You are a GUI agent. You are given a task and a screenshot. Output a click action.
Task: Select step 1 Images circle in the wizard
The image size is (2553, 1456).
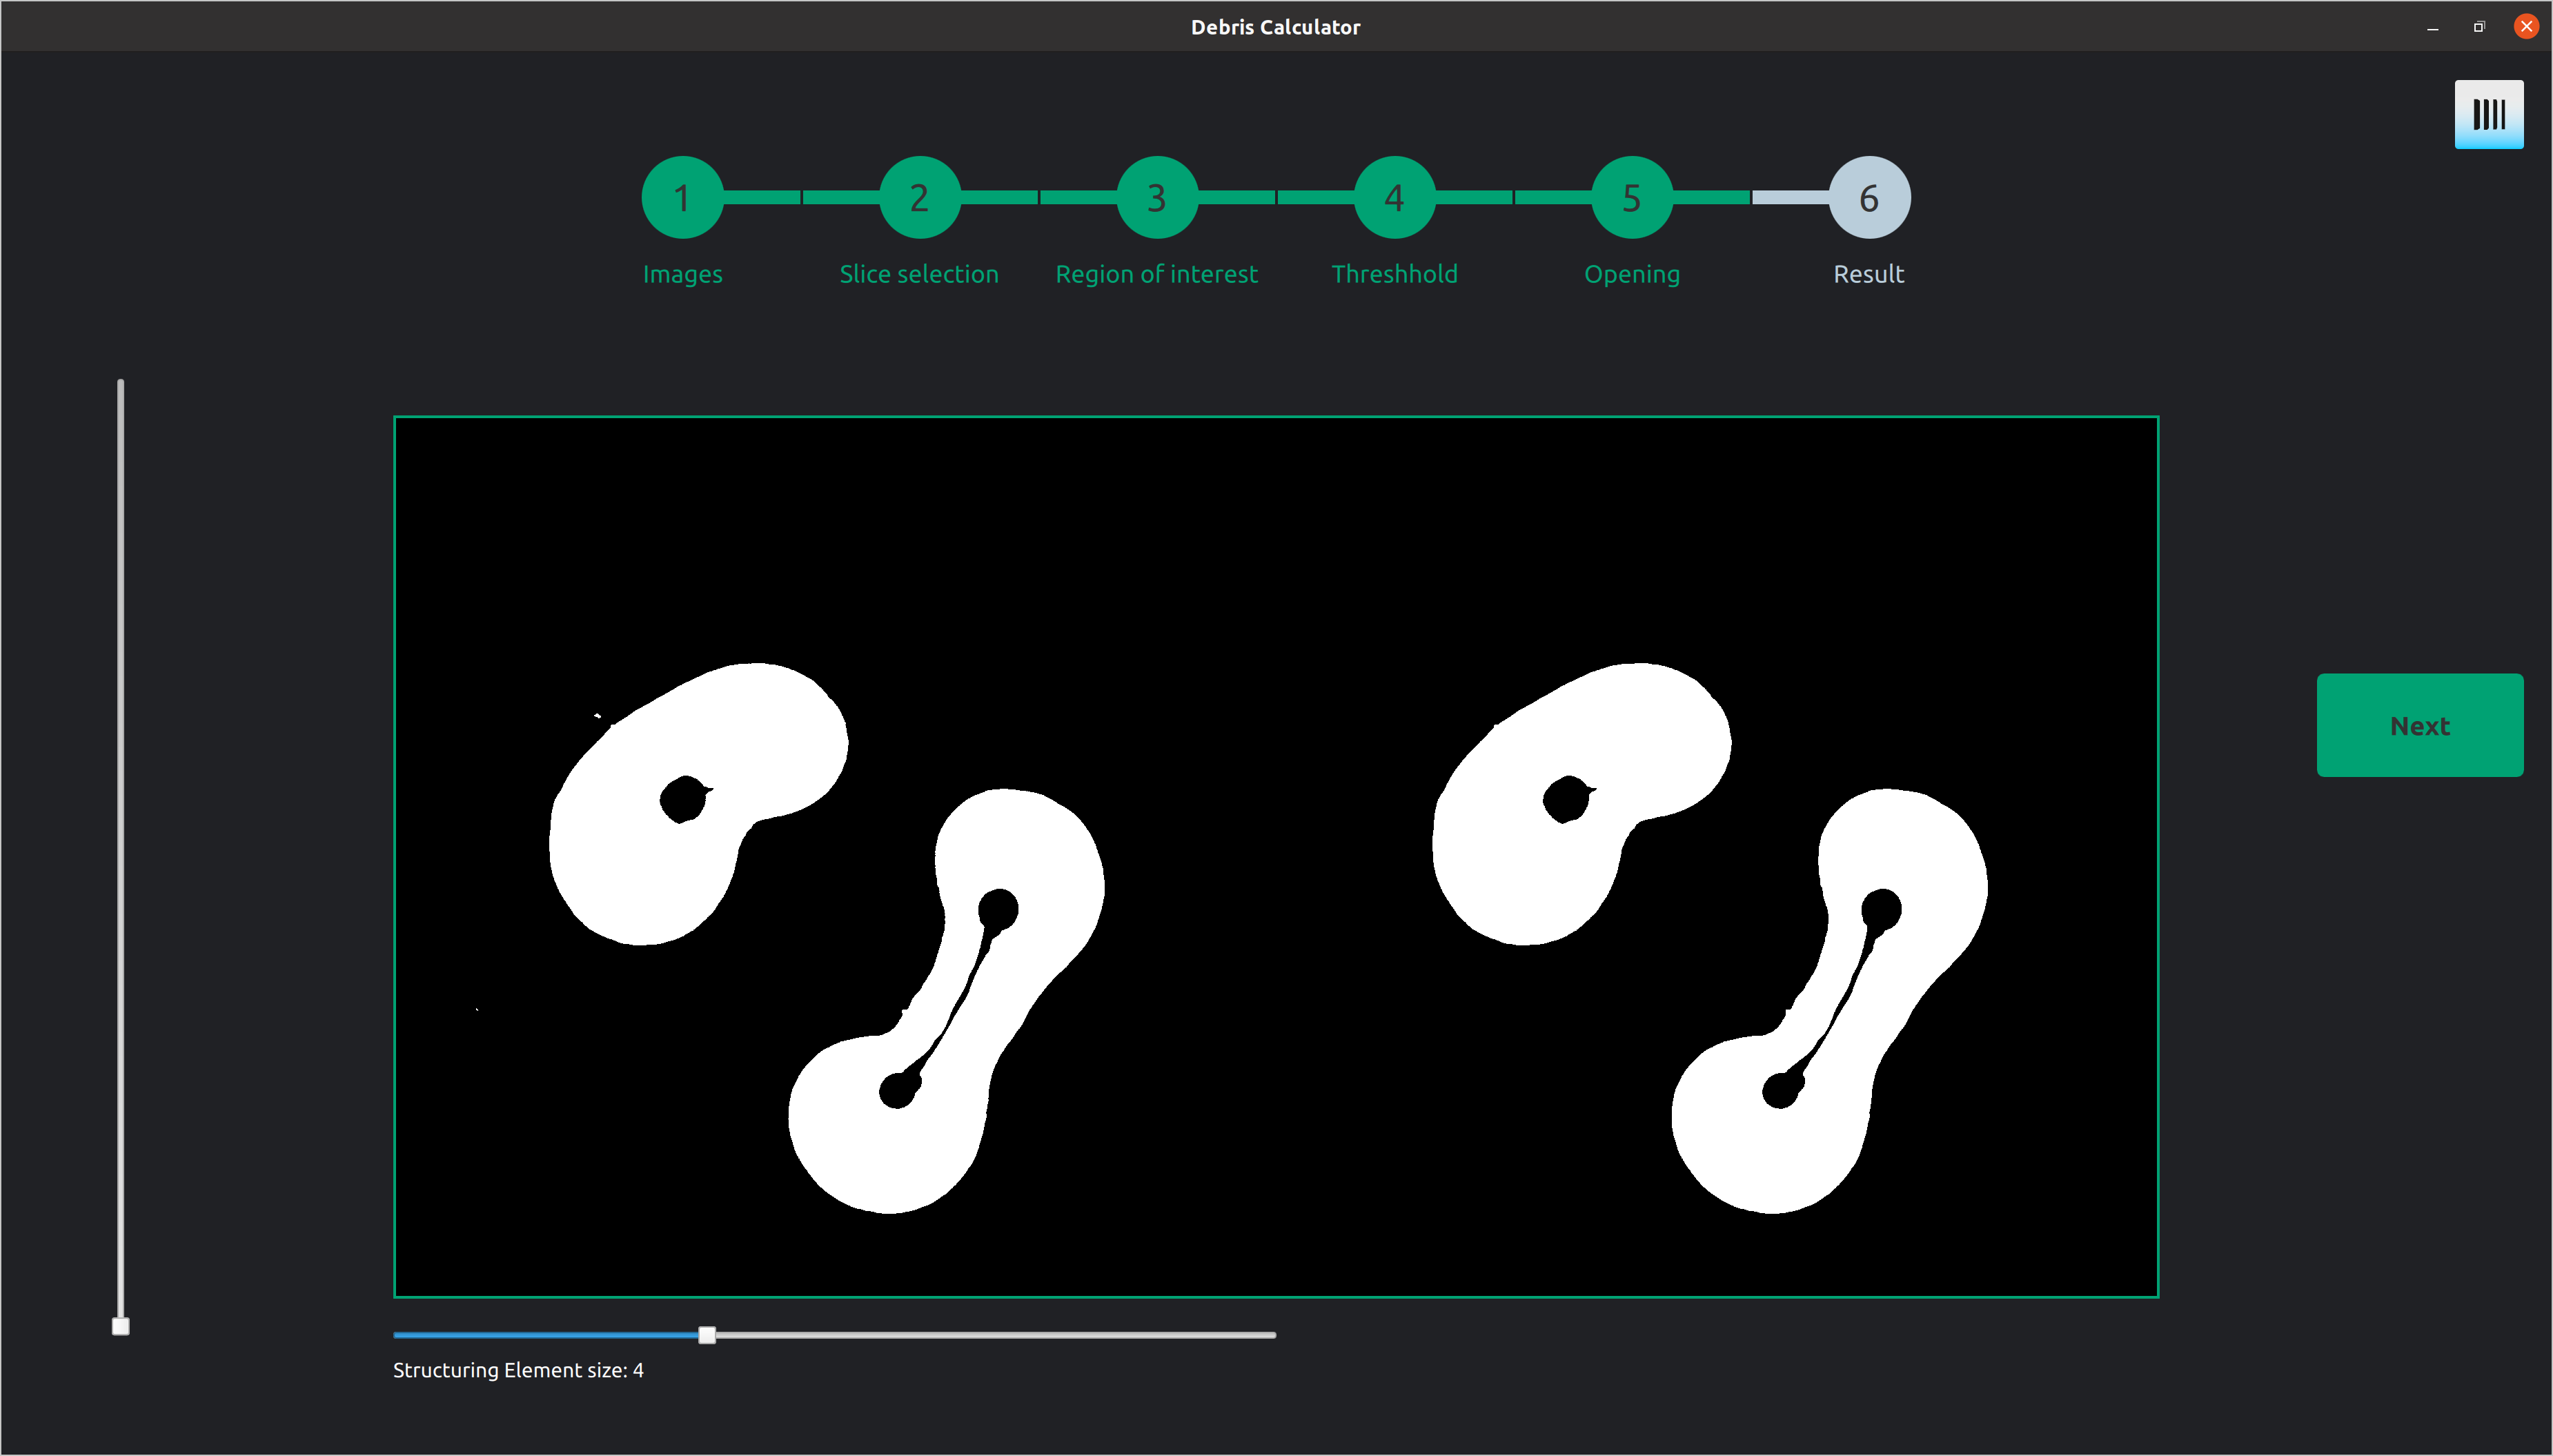click(x=682, y=197)
